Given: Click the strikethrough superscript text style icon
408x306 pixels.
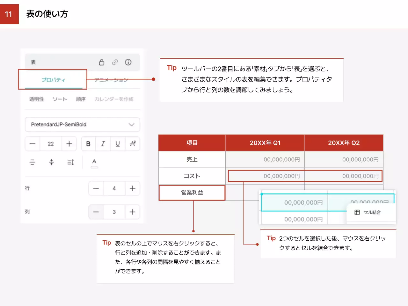Looking at the screenshot, I should (133, 144).
